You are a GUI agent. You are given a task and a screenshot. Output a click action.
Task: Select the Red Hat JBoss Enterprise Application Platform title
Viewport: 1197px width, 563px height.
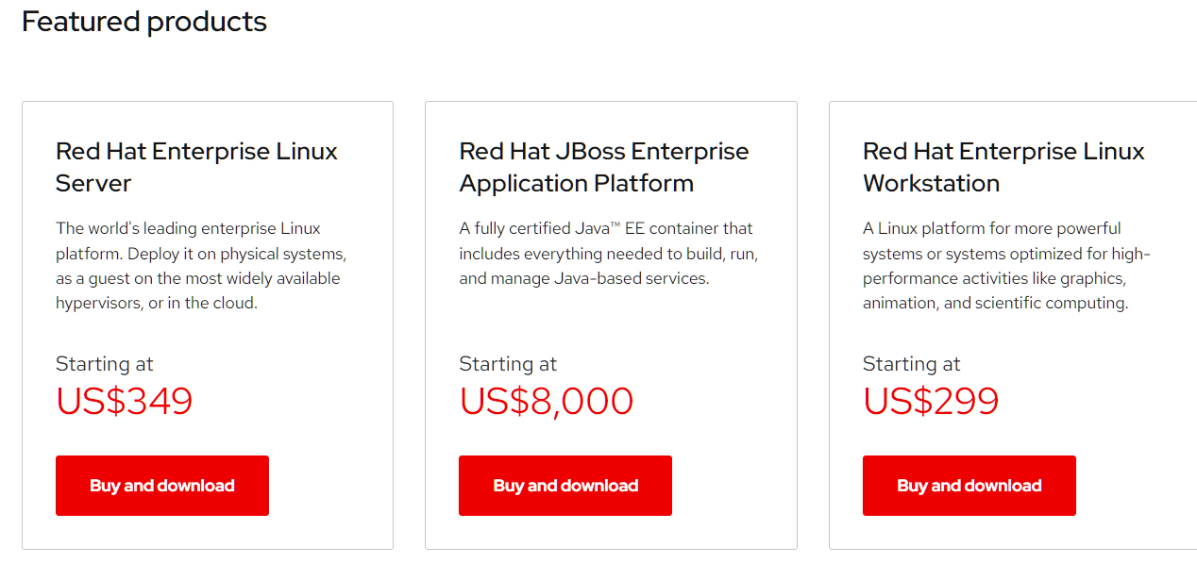(x=603, y=167)
